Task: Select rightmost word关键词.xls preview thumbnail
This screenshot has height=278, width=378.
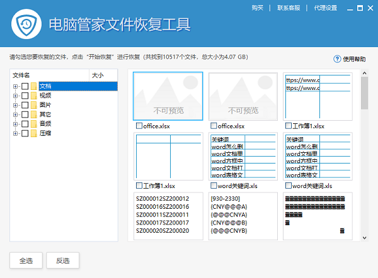Action: pos(318,156)
